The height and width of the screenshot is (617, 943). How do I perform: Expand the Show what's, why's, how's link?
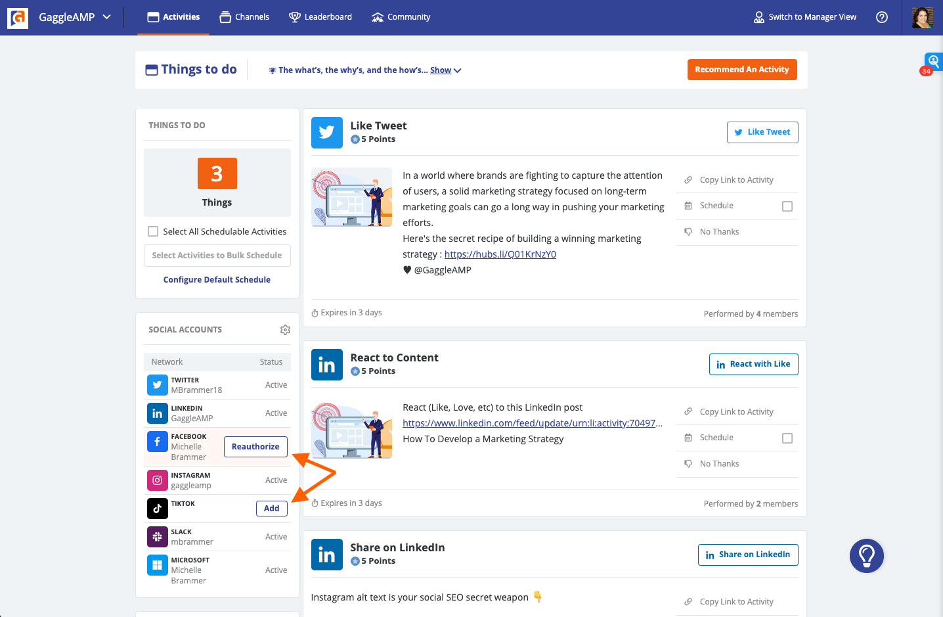[445, 70]
